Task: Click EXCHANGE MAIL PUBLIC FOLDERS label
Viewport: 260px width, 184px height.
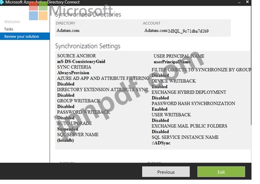Action: pyautogui.click(x=189, y=126)
